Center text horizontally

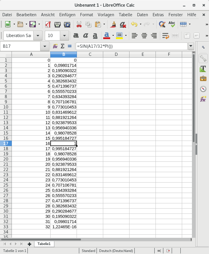coord(144,36)
